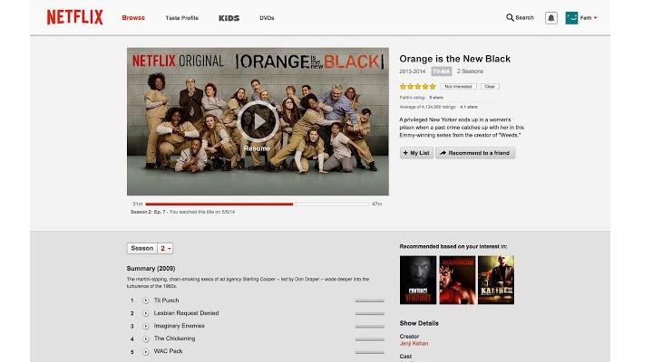
Task: Select The Chickening episode title
Action: pyautogui.click(x=174, y=338)
